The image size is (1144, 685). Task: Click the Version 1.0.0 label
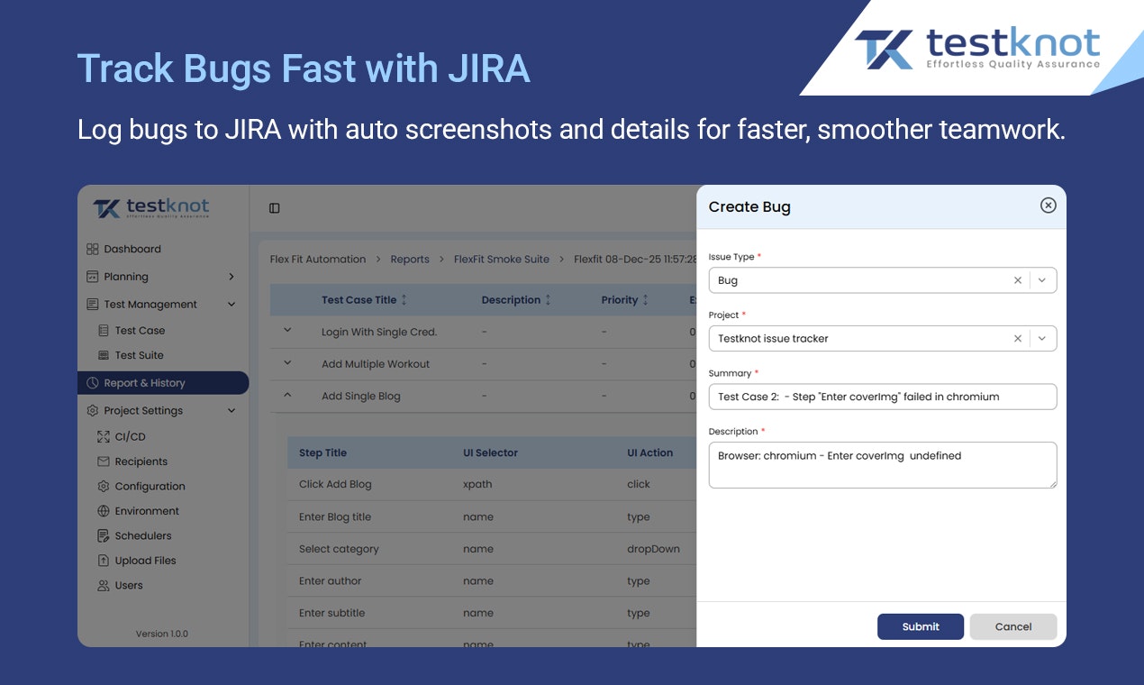pos(162,634)
